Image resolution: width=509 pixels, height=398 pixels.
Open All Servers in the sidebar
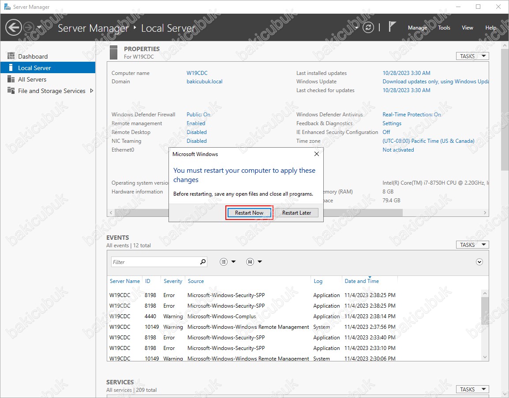tap(32, 79)
